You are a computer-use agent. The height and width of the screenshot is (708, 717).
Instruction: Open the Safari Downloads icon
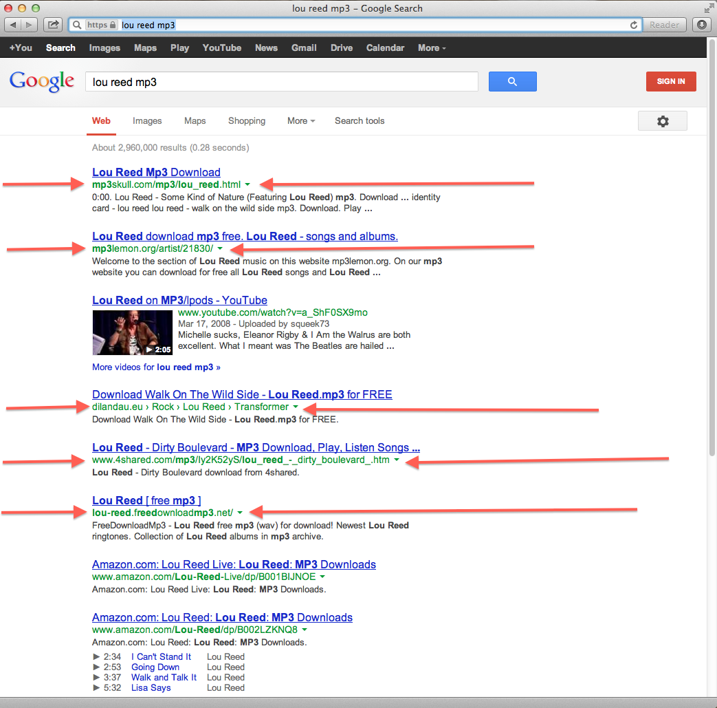[x=701, y=25]
